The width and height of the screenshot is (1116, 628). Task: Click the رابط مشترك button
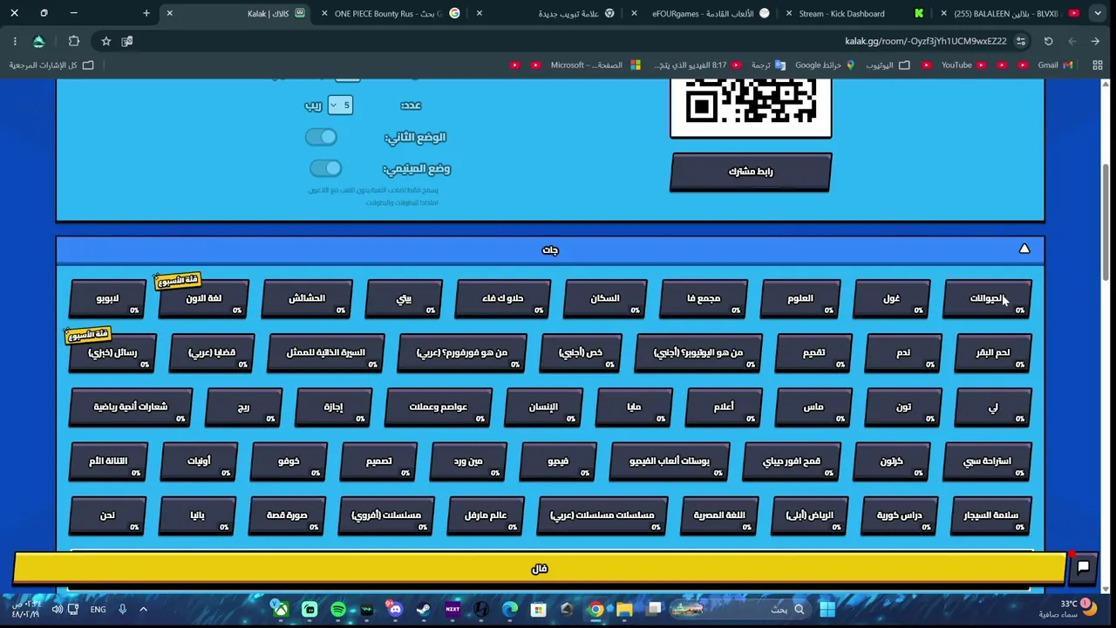click(751, 172)
